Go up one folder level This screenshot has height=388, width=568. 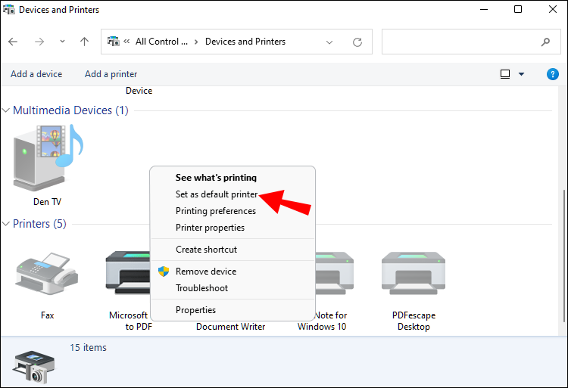(84, 42)
